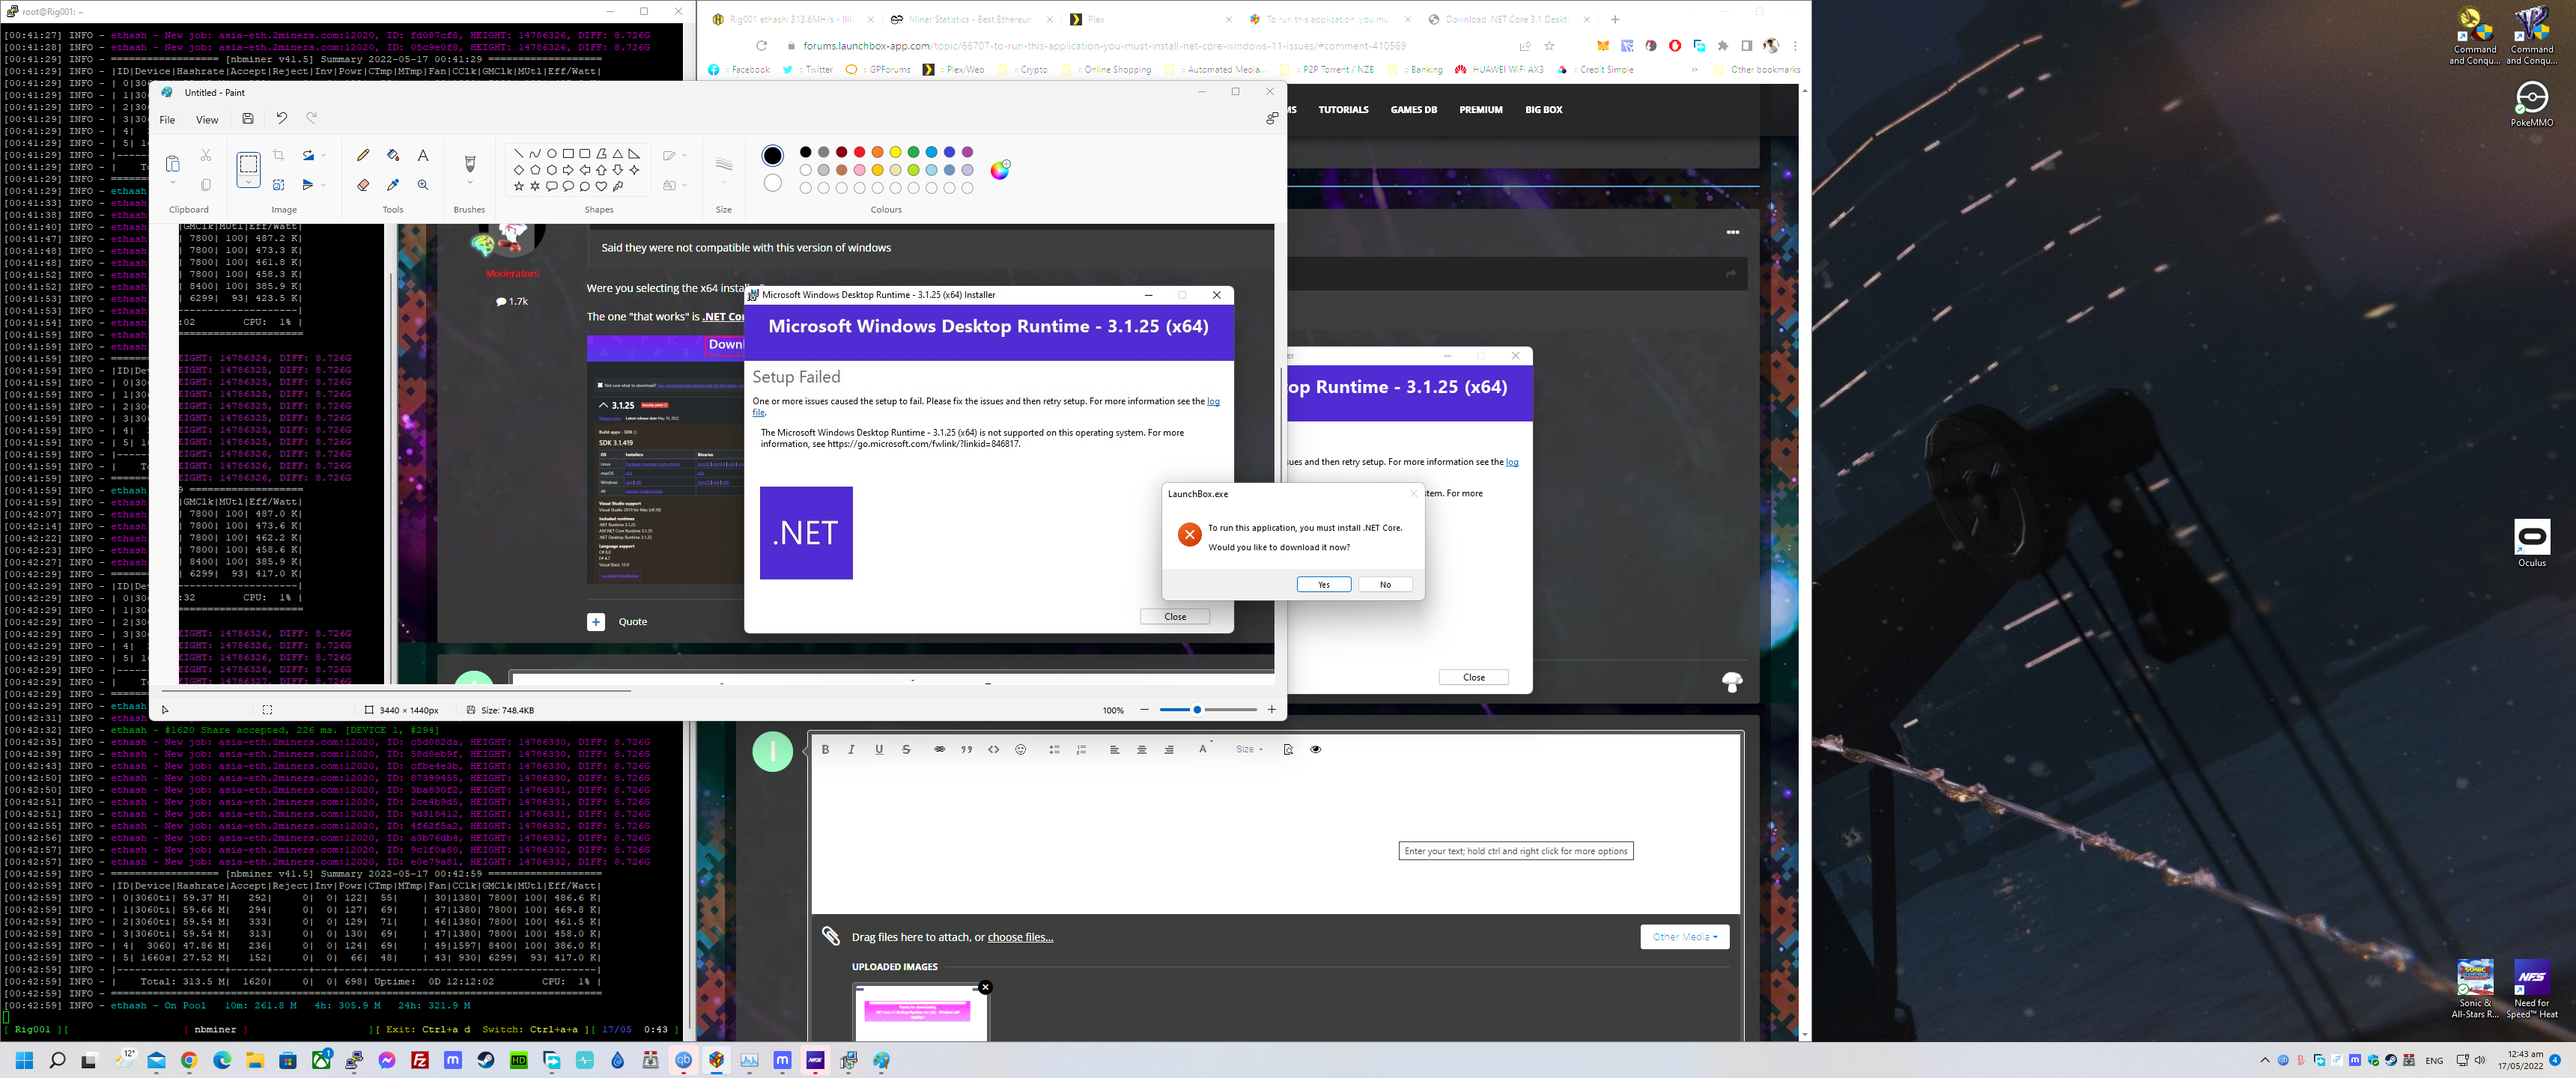Click the Paste clipboard icon in Paint

coord(172,163)
